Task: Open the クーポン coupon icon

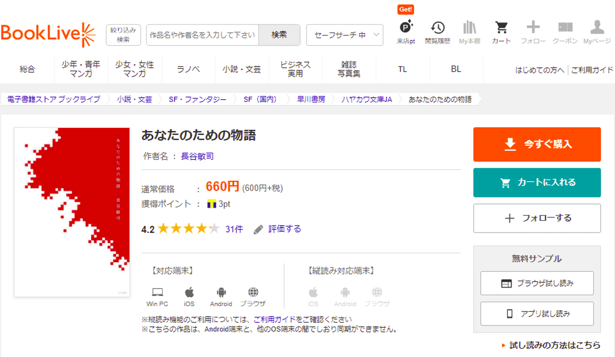Action: pos(565,32)
